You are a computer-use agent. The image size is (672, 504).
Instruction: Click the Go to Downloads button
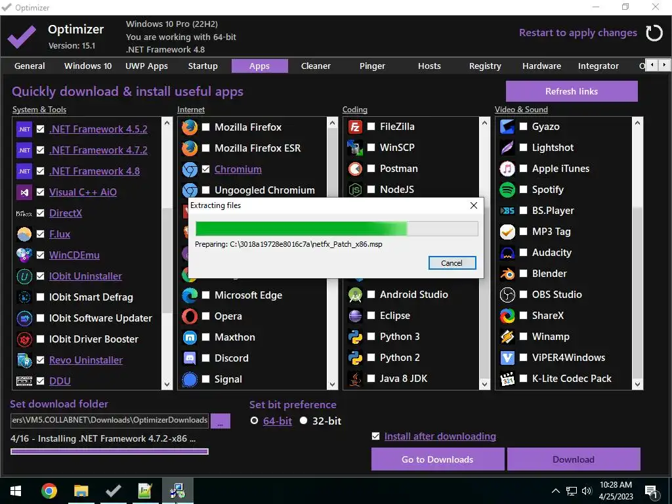[x=438, y=459]
